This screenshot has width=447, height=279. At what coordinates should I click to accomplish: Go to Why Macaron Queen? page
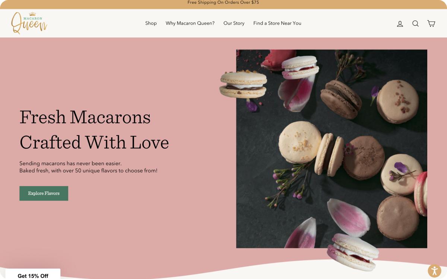click(190, 23)
